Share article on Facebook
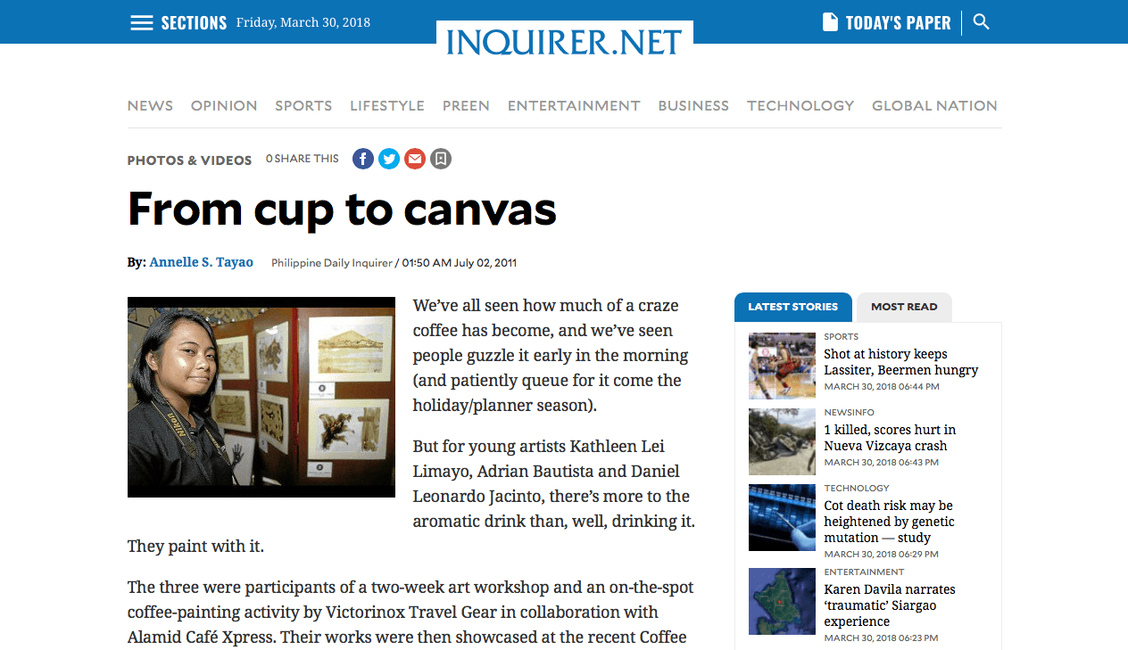The height and width of the screenshot is (650, 1128). tap(362, 159)
